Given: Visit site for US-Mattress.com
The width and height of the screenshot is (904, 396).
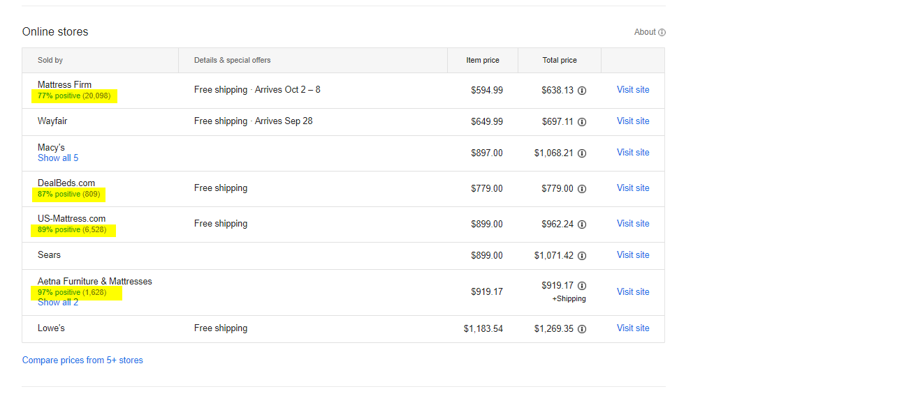Looking at the screenshot, I should 633,223.
